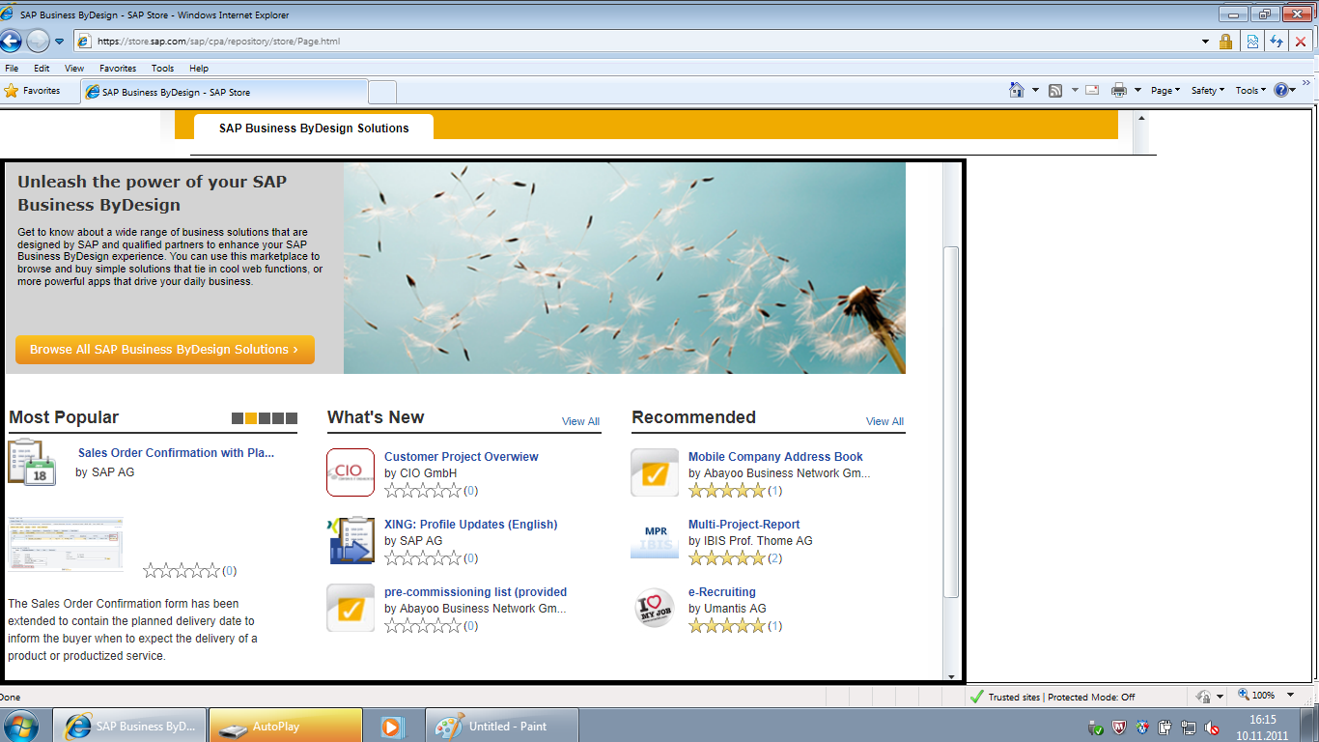Open the Tools menu in menu bar

pos(162,69)
